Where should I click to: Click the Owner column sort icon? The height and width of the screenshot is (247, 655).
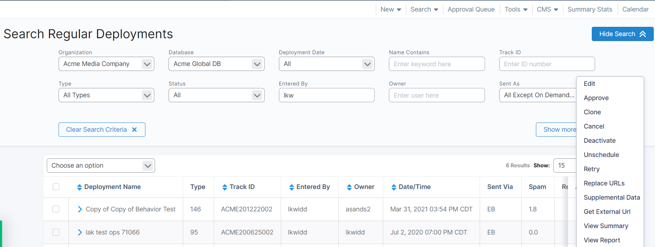click(349, 187)
